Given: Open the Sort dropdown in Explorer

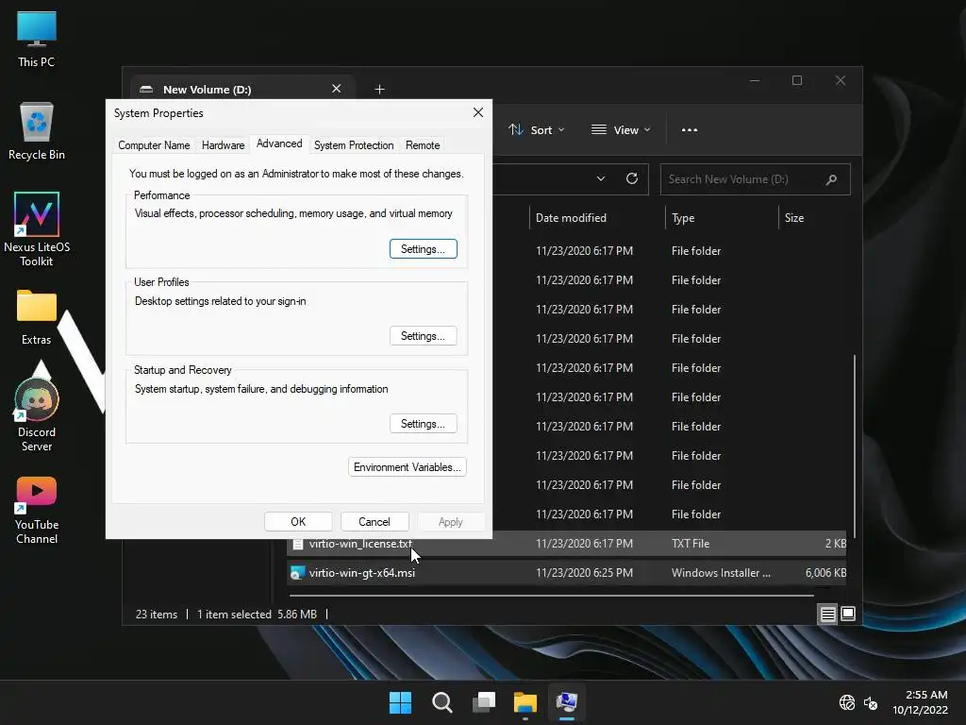Looking at the screenshot, I should point(536,130).
